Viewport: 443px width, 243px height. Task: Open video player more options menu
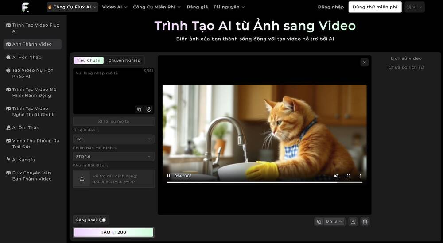tap(360, 176)
